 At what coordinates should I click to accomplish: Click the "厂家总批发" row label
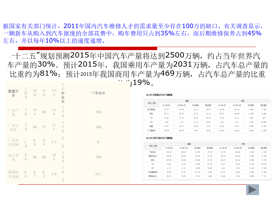(x=13, y=128)
